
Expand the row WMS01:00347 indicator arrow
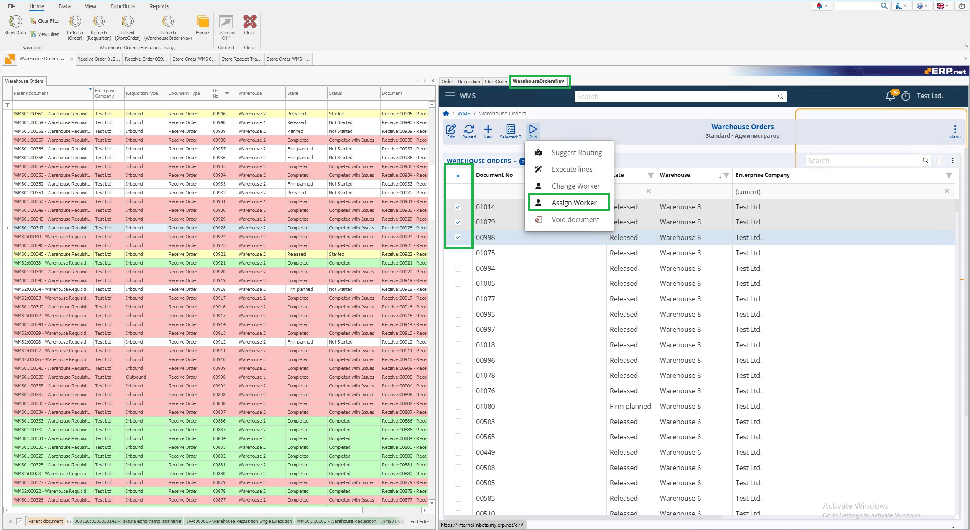(x=7, y=228)
